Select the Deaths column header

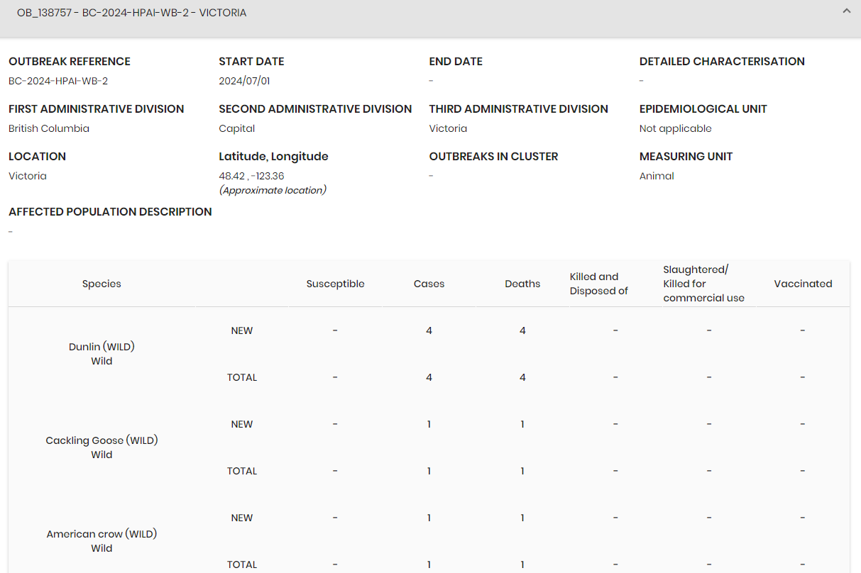522,284
